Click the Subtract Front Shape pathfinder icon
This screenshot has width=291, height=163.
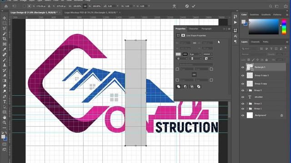[x=185, y=86]
